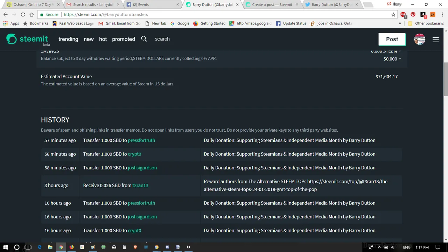The width and height of the screenshot is (448, 252).
Task: Open the search magnifier icon in the Steemit header
Action: point(144,39)
